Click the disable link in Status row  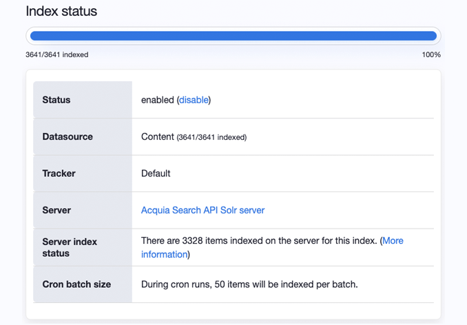(194, 100)
